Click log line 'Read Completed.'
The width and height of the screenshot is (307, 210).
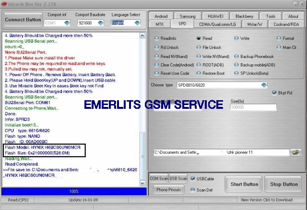pyautogui.click(x=22, y=164)
